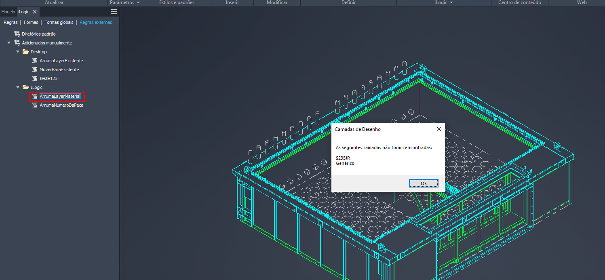Select the ArrumaLayerMaterial rule name
Image resolution: width=605 pixels, height=280 pixels.
coord(60,96)
